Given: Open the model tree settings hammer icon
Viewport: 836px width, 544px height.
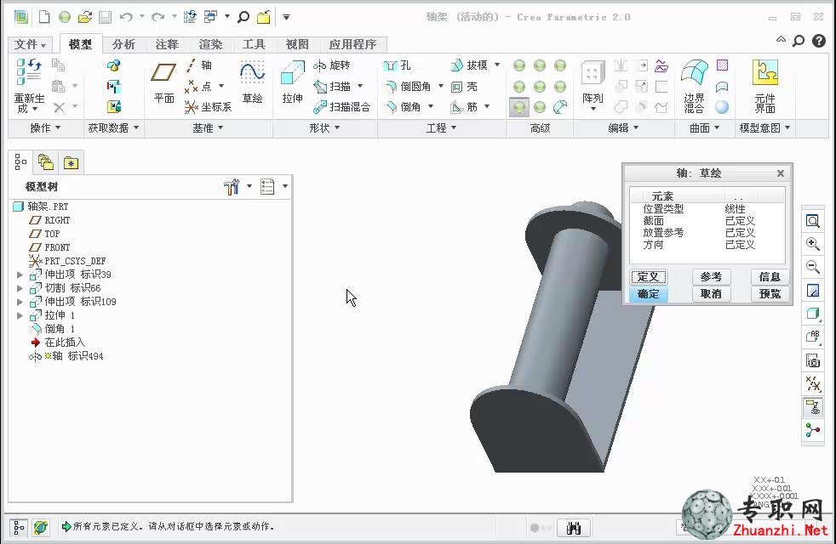Looking at the screenshot, I should click(232, 186).
